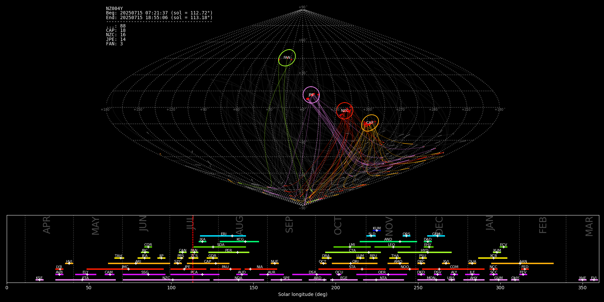This screenshot has height=302, width=604.
Task: Click the SDA shower bar in timeline
Action: (x=220, y=247)
